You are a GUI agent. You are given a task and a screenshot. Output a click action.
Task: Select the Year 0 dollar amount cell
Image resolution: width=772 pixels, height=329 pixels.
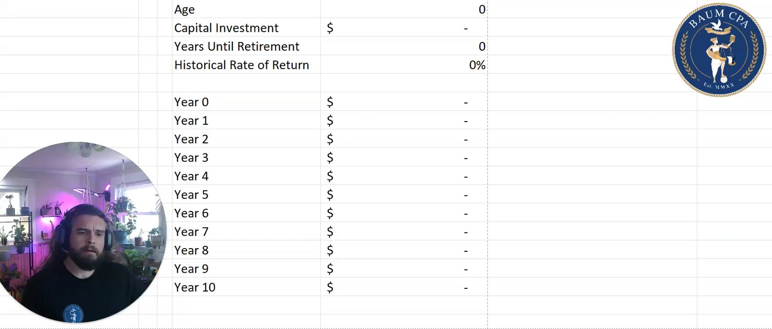tap(404, 102)
